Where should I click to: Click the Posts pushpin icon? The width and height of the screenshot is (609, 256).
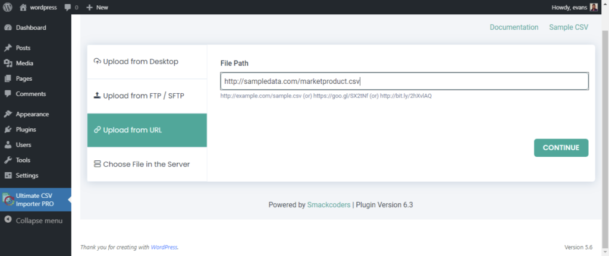click(x=8, y=48)
